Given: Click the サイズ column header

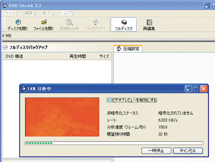Looking at the screenshot, I should pos(100,56).
